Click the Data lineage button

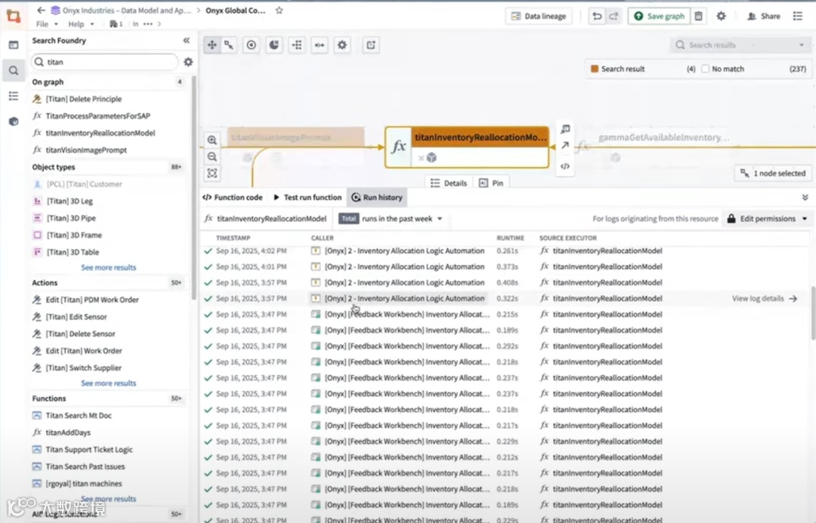[x=539, y=16]
